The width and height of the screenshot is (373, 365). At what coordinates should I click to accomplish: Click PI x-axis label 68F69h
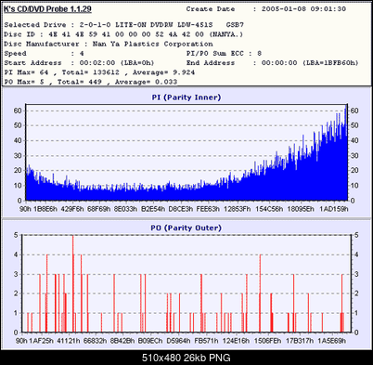pyautogui.click(x=99, y=209)
